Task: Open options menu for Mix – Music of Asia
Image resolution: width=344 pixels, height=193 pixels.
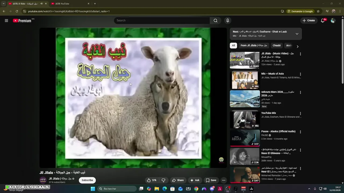Action: 300,74
